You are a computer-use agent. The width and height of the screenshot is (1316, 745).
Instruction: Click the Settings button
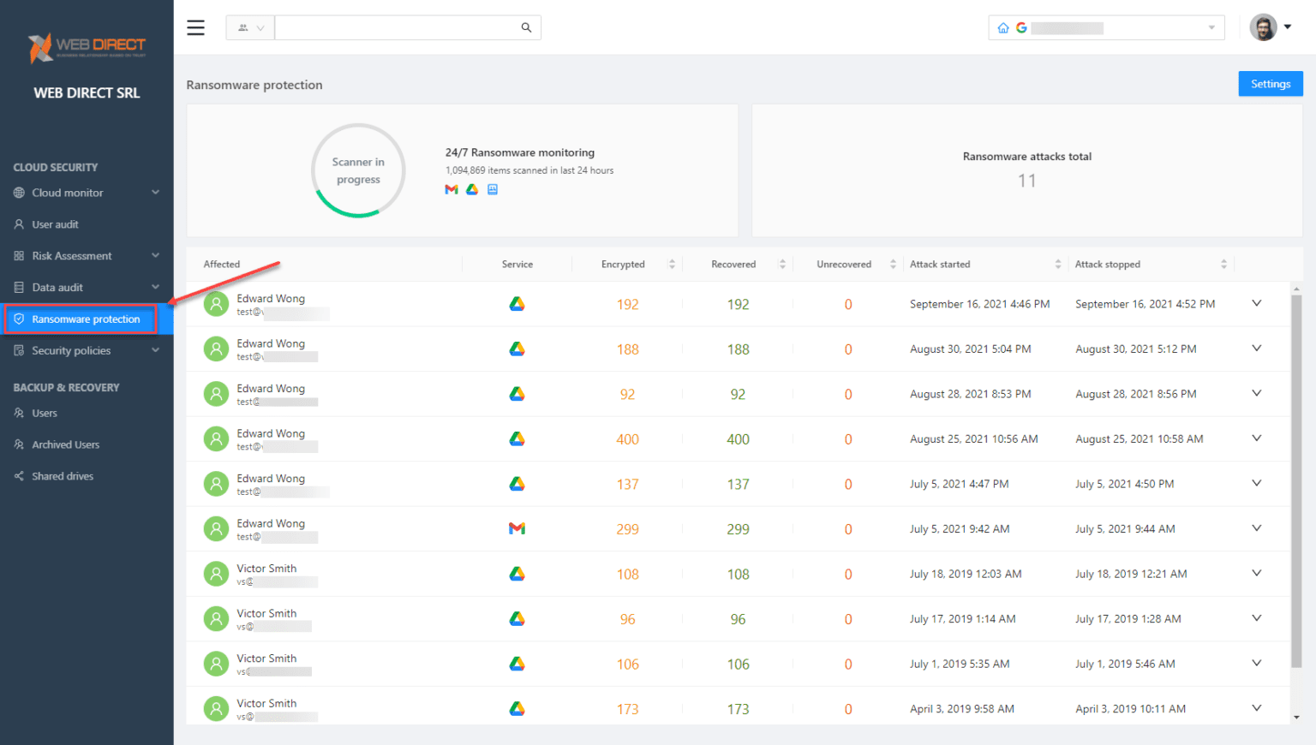[1270, 84]
